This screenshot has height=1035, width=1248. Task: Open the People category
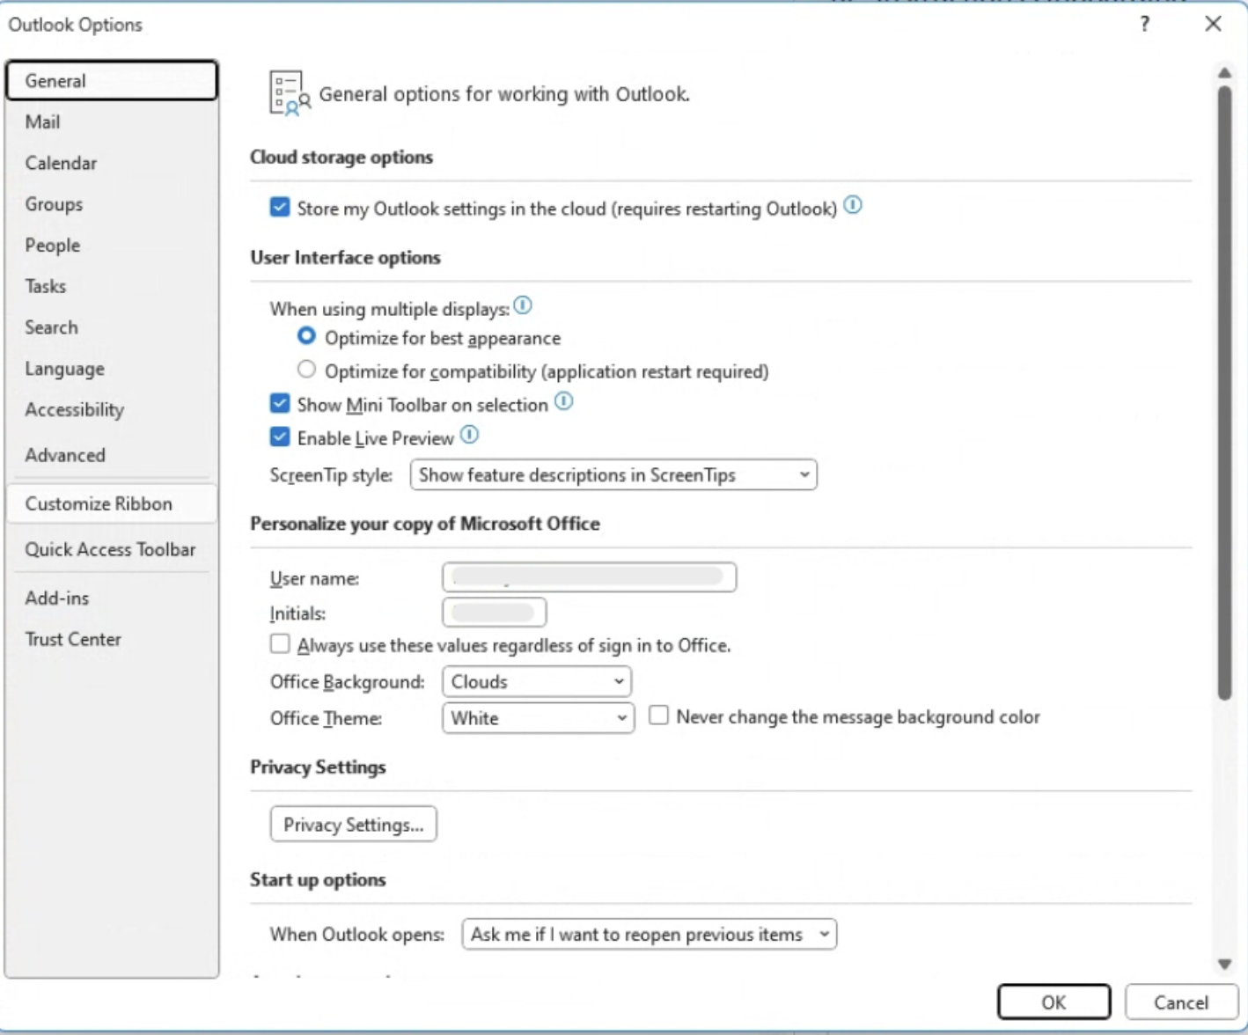pyautogui.click(x=112, y=246)
